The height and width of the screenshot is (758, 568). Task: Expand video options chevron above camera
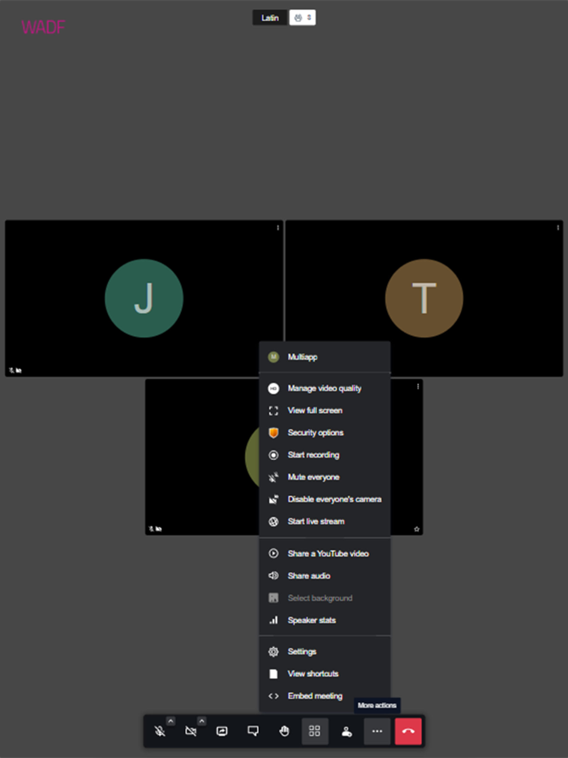(x=201, y=721)
